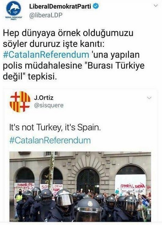
Task: Follow the #CatalanReferendum hashtag under 'It's not Turkey'
Action: [x=50, y=140]
